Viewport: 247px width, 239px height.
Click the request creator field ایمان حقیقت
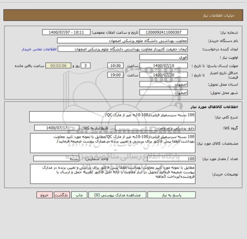tap(123, 49)
